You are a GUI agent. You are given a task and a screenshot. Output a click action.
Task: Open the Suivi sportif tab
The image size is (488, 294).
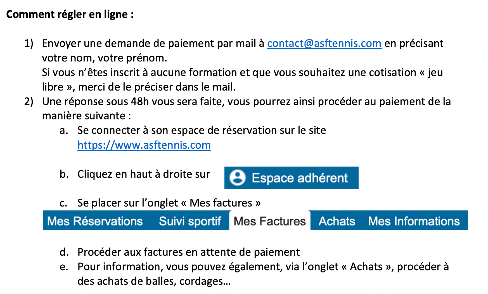(190, 221)
